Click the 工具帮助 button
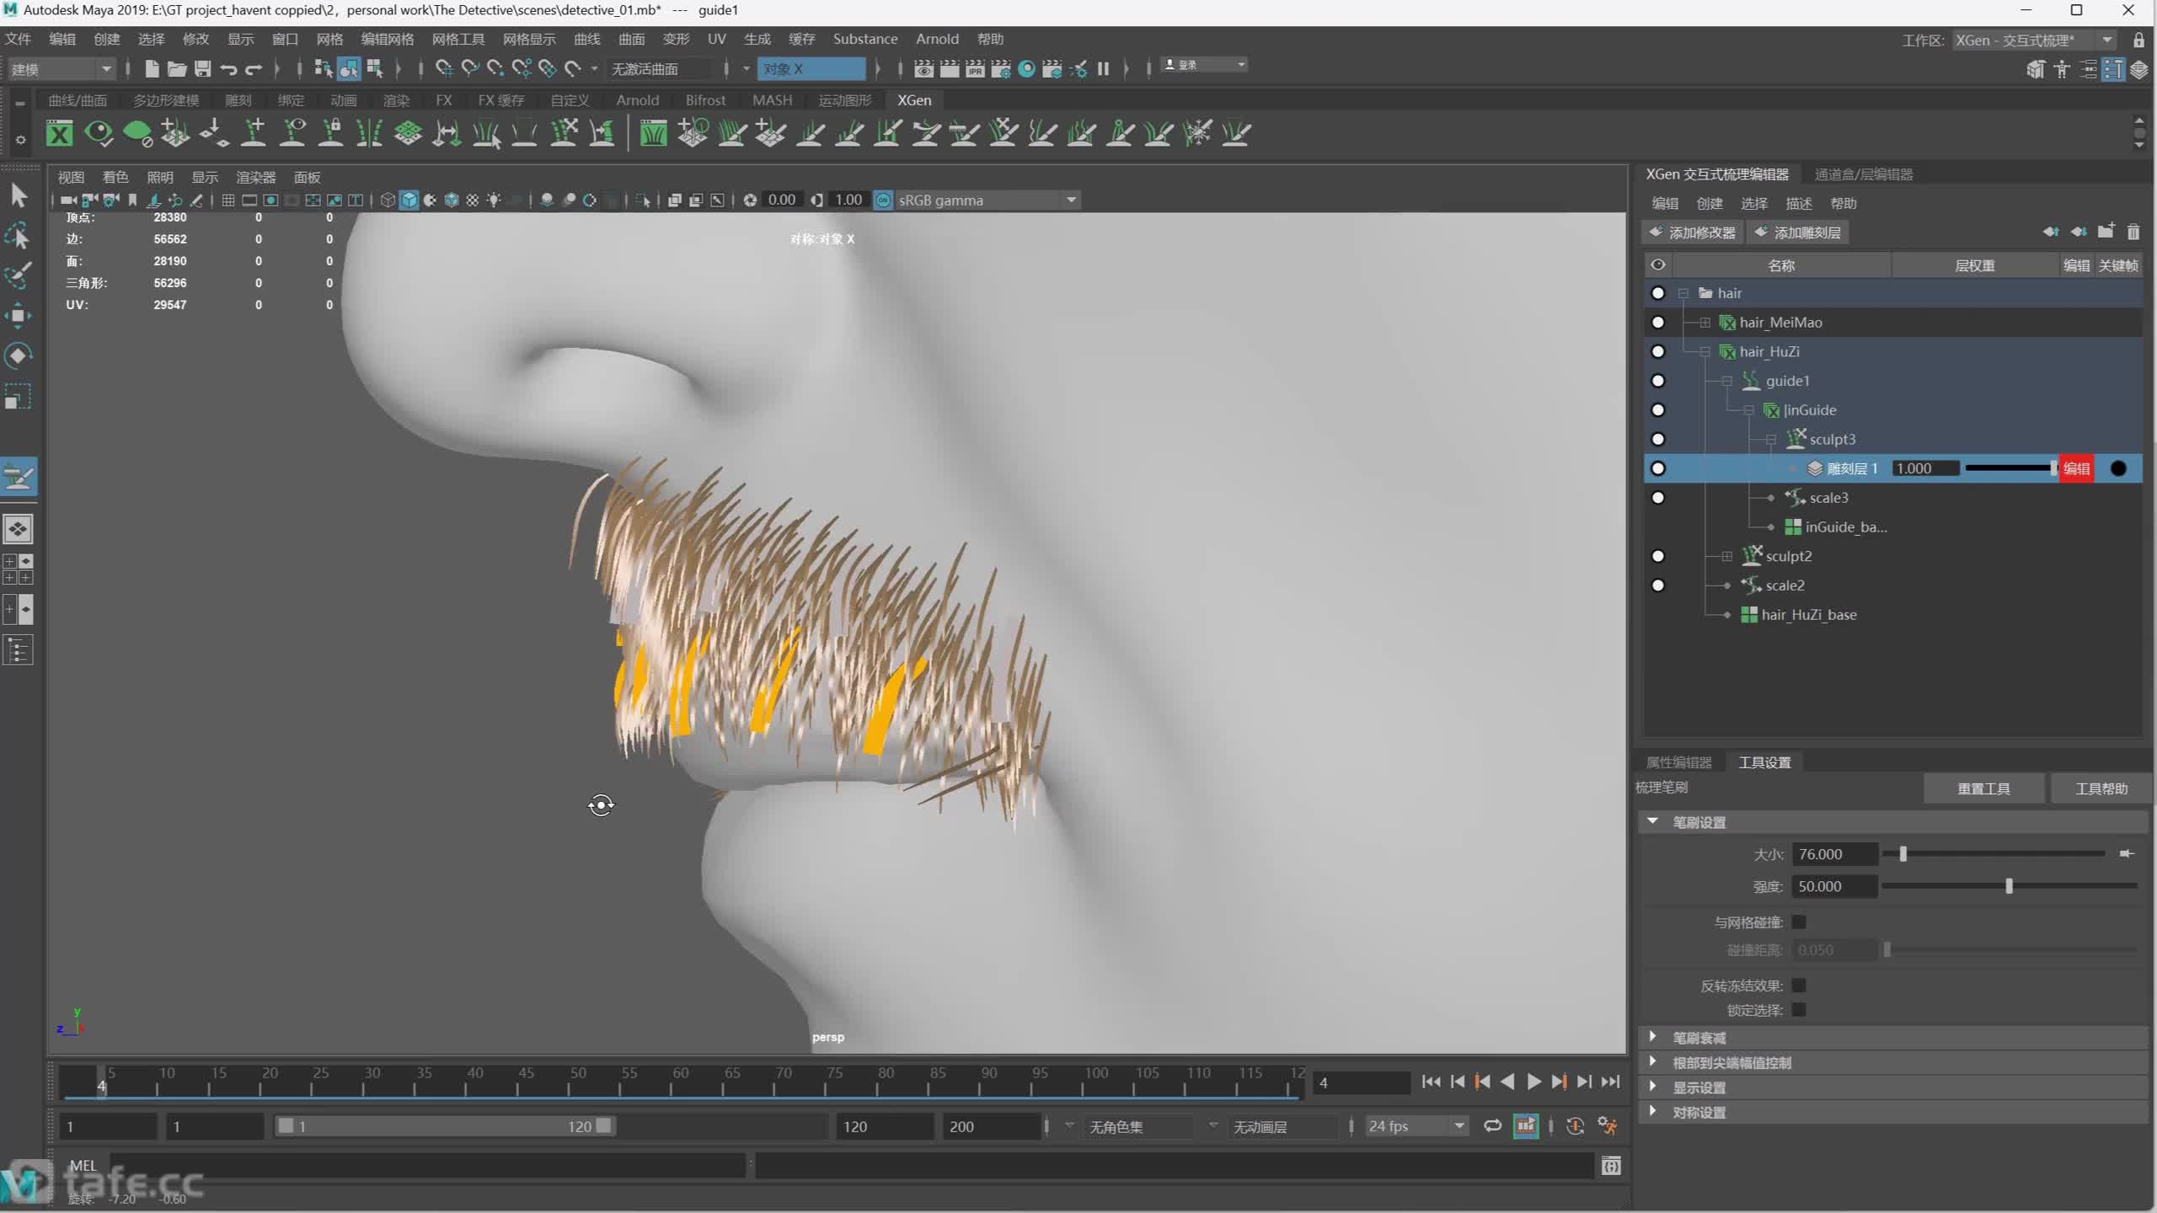The image size is (2157, 1213). point(2101,788)
